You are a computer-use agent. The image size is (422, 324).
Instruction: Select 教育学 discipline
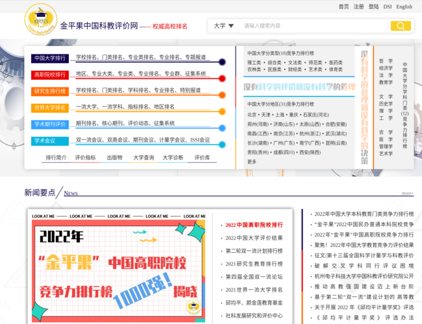386,82
